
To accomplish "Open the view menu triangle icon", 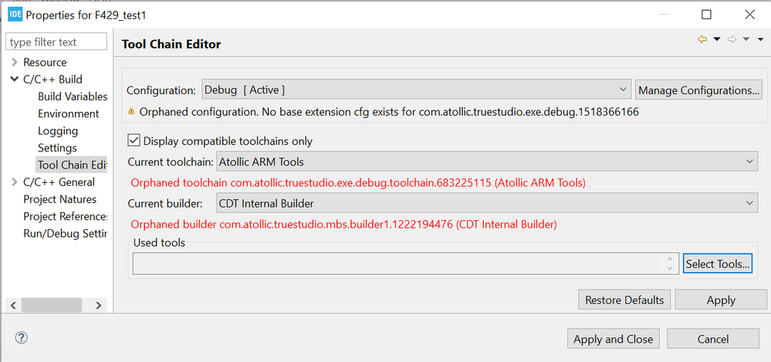I will coord(761,39).
